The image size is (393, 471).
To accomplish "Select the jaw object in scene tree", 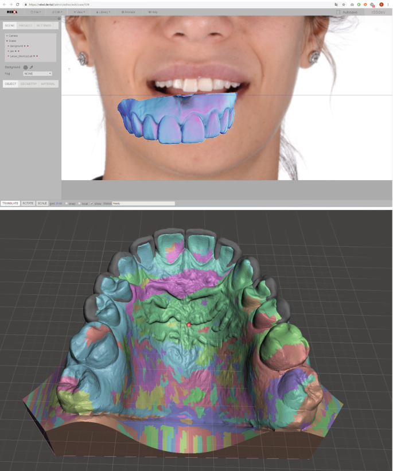I will tap(11, 50).
